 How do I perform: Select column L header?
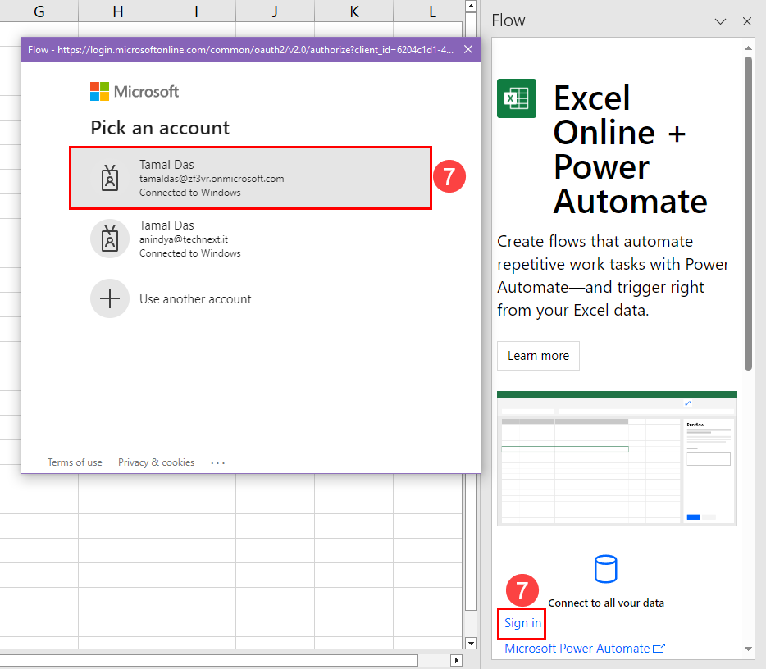point(428,11)
